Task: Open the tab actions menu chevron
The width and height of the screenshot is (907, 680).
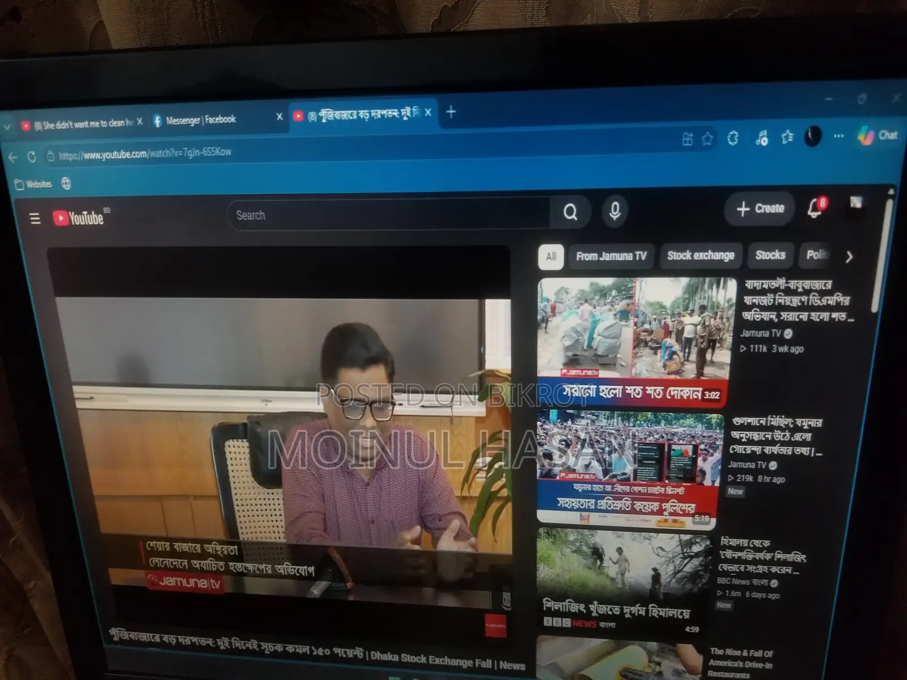Action: [6, 127]
